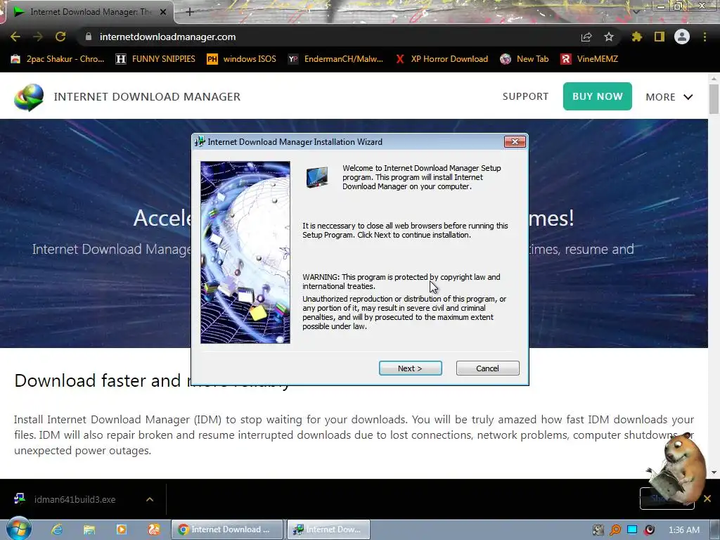Click the IDM logo on the website

tap(29, 97)
